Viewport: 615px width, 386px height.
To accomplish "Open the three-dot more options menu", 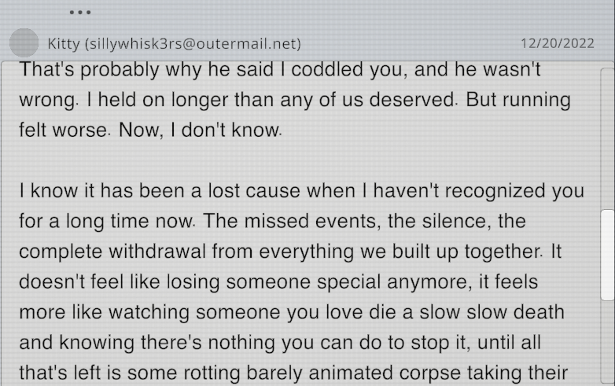I will [80, 13].
